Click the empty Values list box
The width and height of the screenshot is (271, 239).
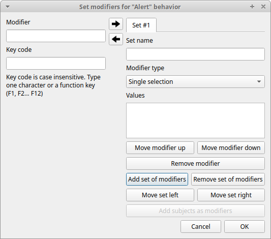click(x=195, y=121)
